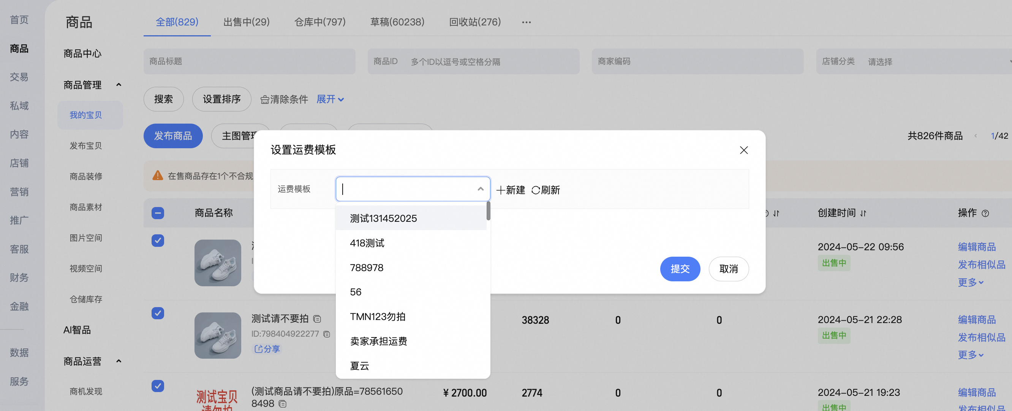
Task: Switch to 全部(829) tab
Action: tap(177, 22)
